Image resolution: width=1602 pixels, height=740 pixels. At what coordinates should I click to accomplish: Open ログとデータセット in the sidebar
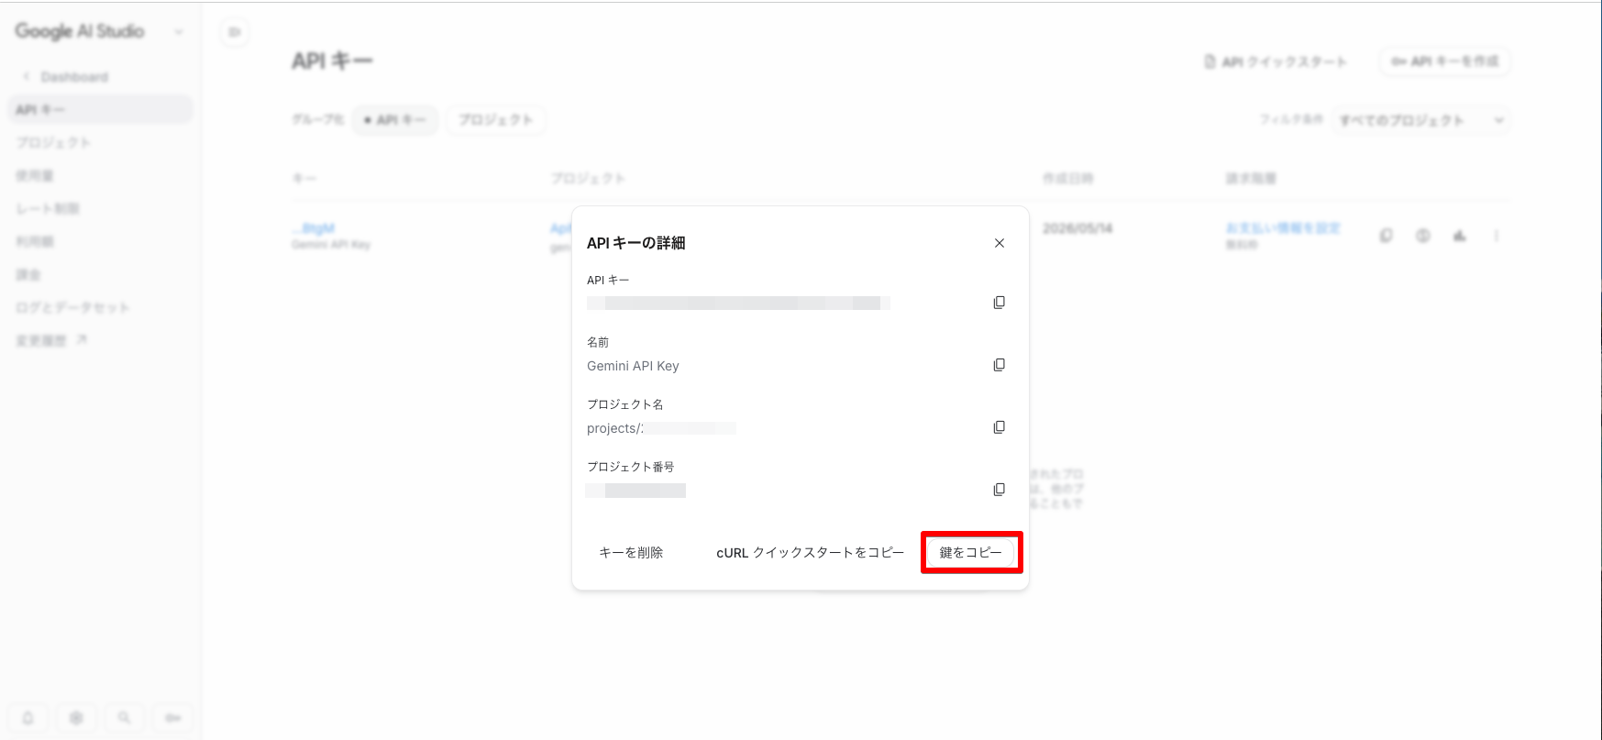[x=72, y=308]
